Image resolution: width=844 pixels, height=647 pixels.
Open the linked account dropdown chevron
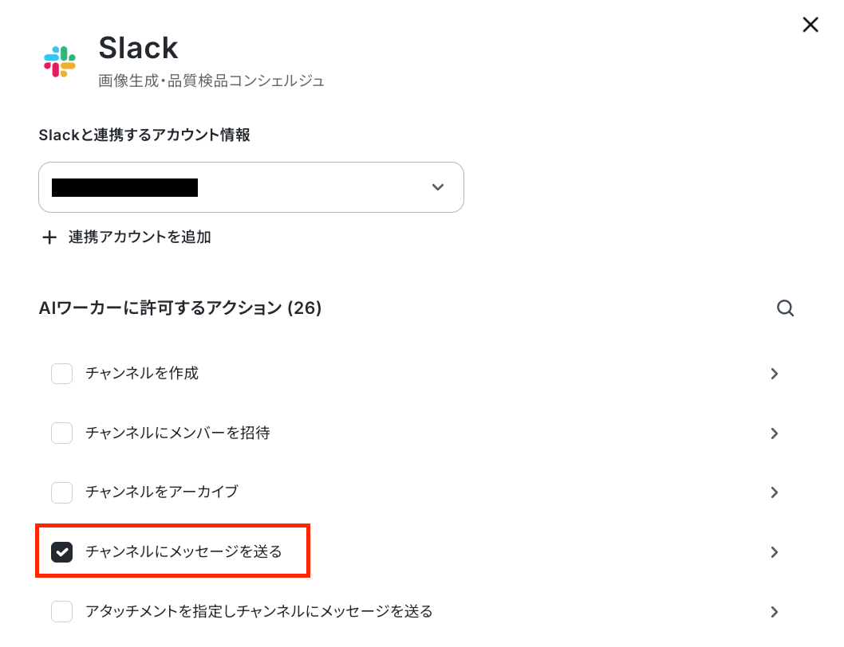point(438,187)
